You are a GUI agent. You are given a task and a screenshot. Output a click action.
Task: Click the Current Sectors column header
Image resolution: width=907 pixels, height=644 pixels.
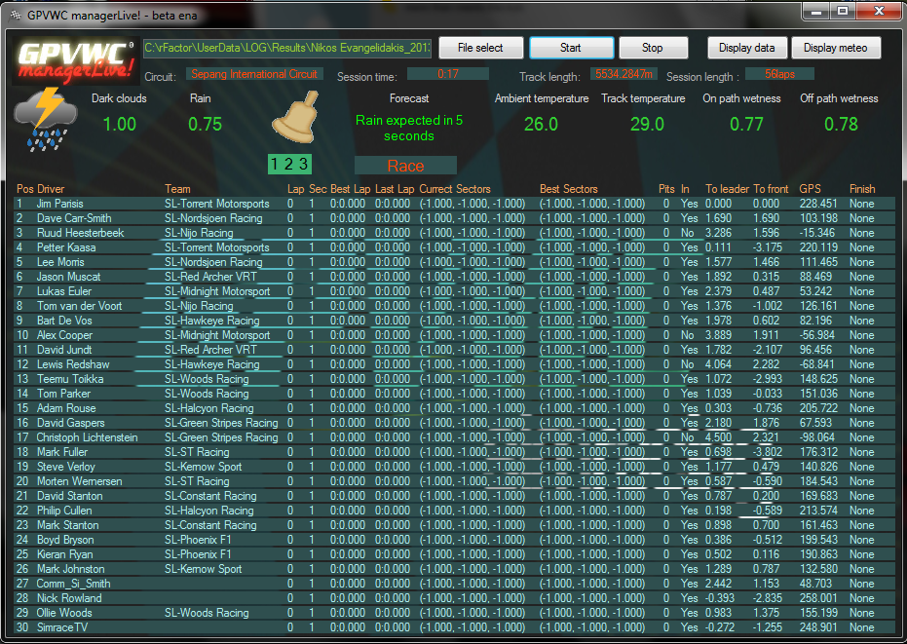click(x=455, y=189)
